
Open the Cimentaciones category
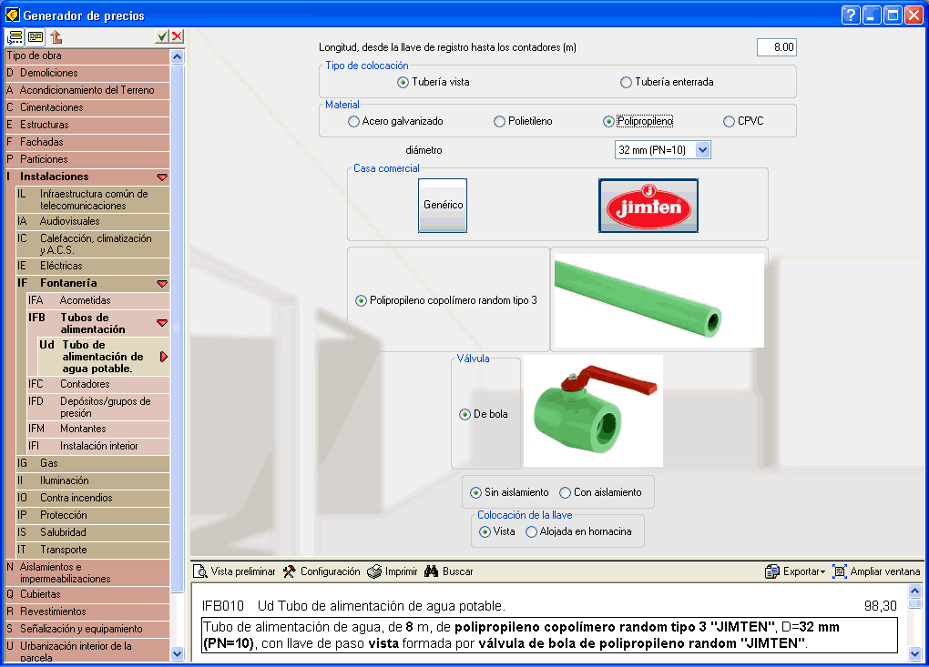[87, 107]
